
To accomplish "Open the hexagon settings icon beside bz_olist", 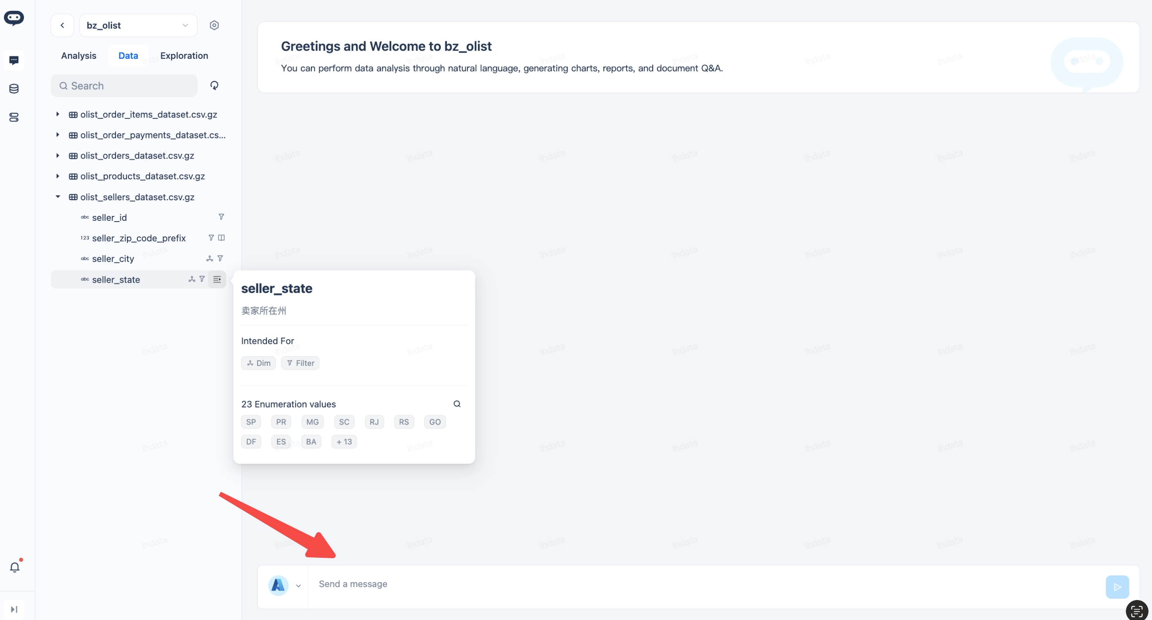I will (x=214, y=25).
